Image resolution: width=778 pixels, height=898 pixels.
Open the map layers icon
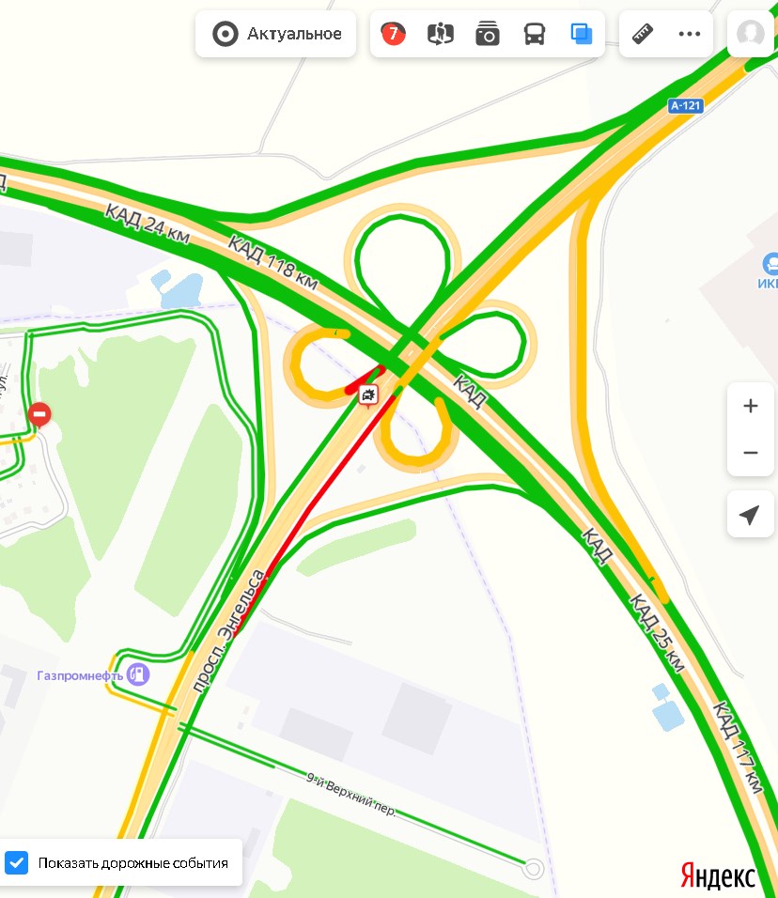tap(581, 34)
